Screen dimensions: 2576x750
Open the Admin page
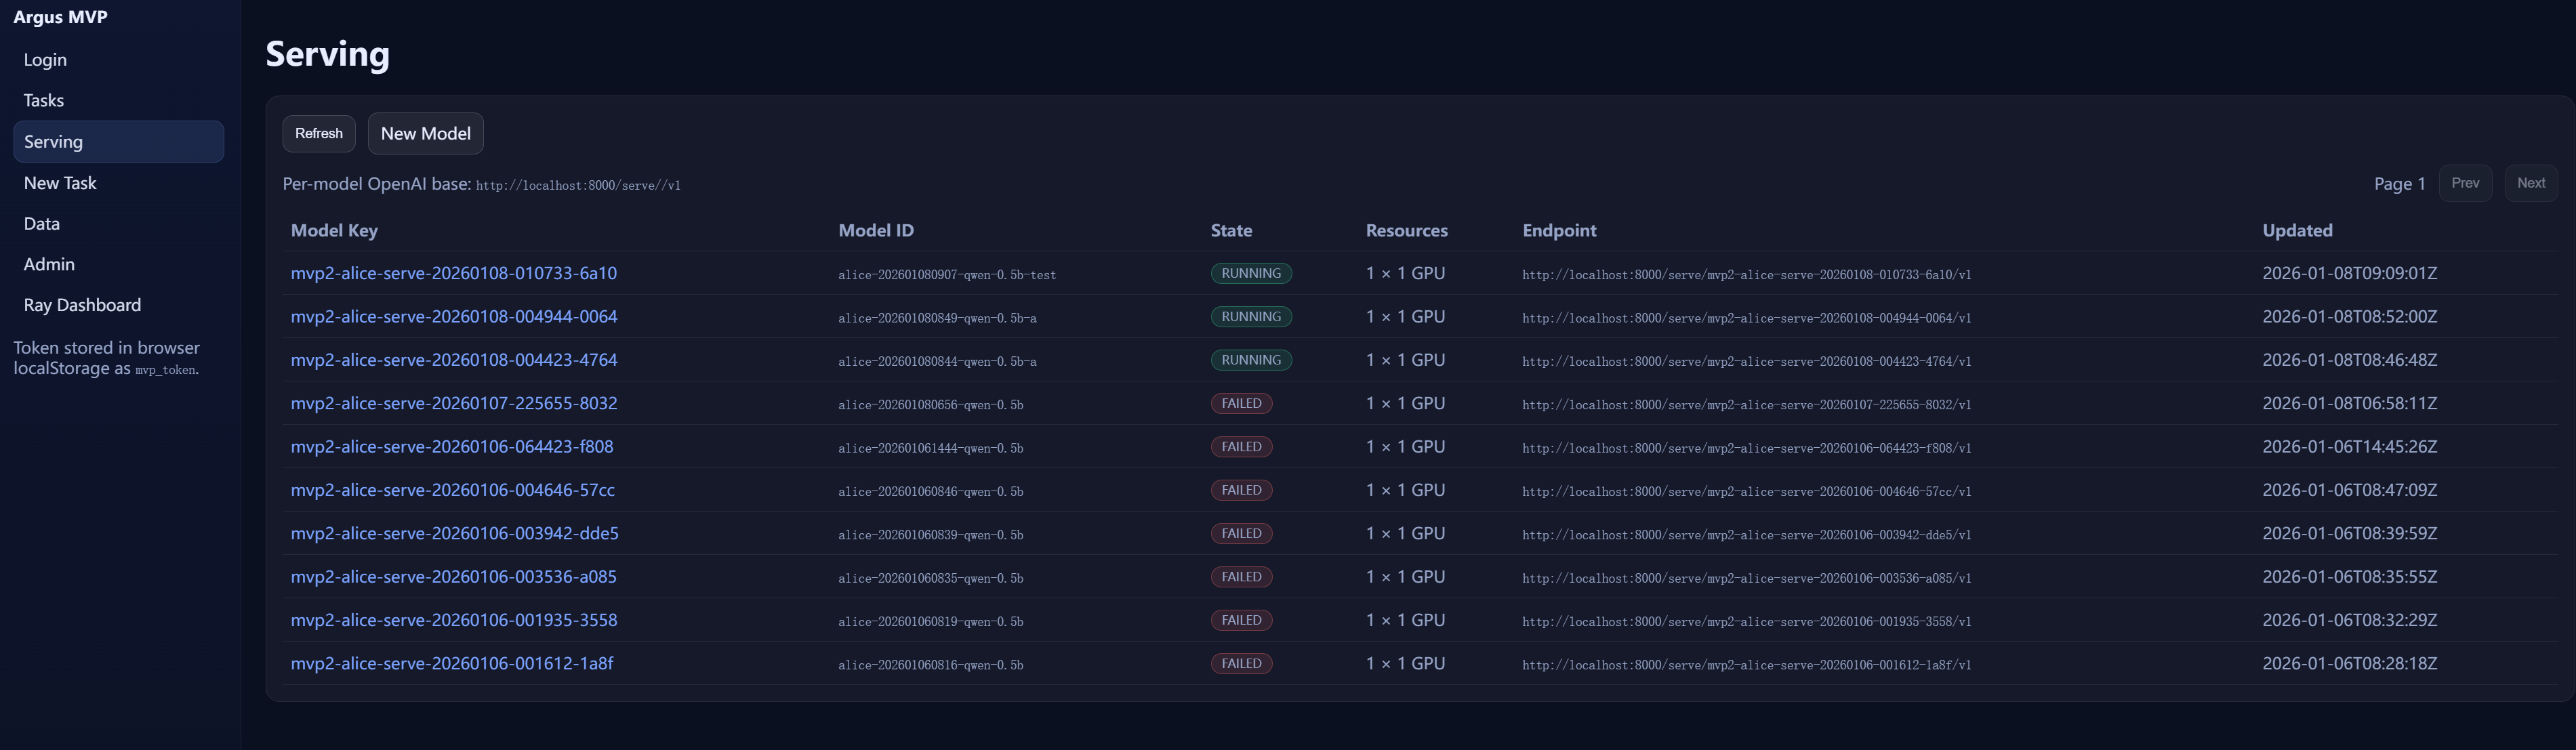pyautogui.click(x=49, y=264)
